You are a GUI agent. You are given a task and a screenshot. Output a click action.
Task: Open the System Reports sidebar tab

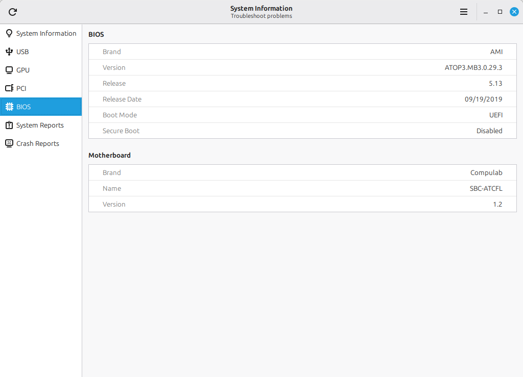tap(40, 125)
